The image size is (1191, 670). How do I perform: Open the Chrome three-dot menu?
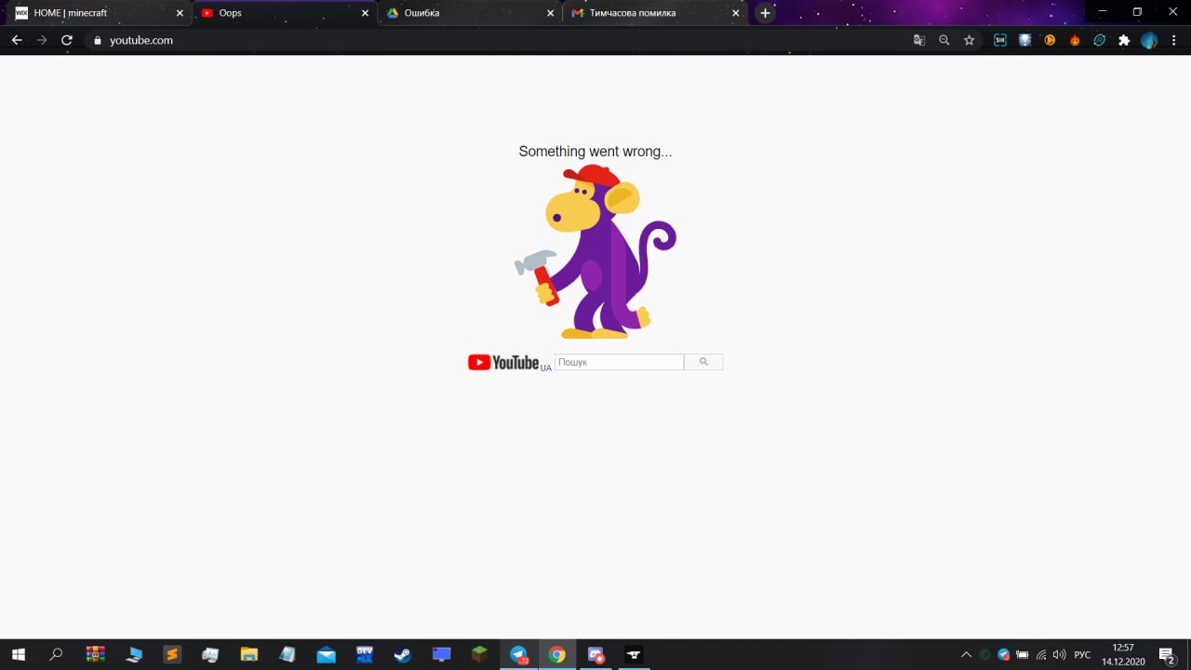[1174, 40]
